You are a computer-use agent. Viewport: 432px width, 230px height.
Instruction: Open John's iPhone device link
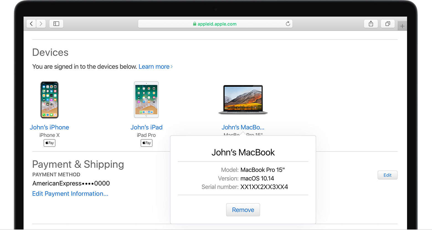tap(50, 127)
